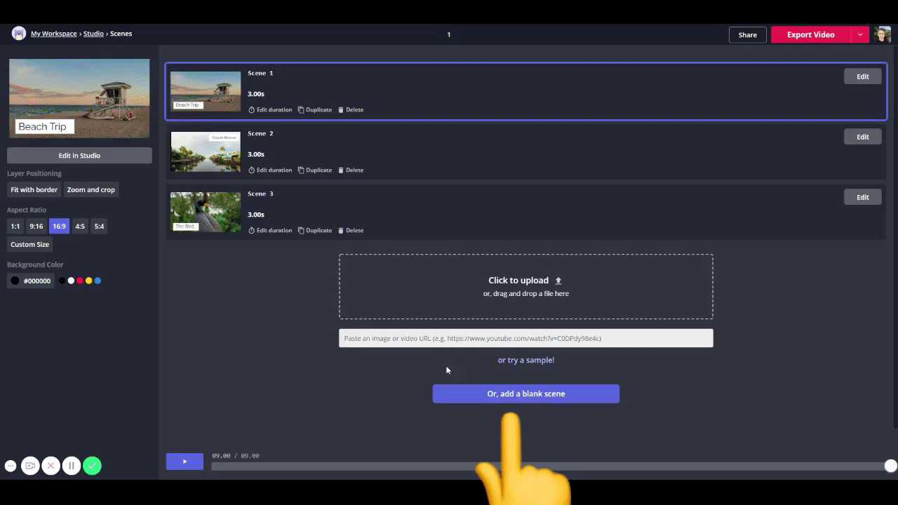Navigate to Studio in the breadcrumb
This screenshot has width=898, height=505.
click(93, 34)
